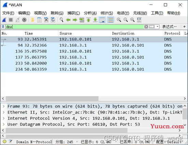Click the filter bookmark icon
The width and height of the screenshot is (188, 145).
coord(3,27)
